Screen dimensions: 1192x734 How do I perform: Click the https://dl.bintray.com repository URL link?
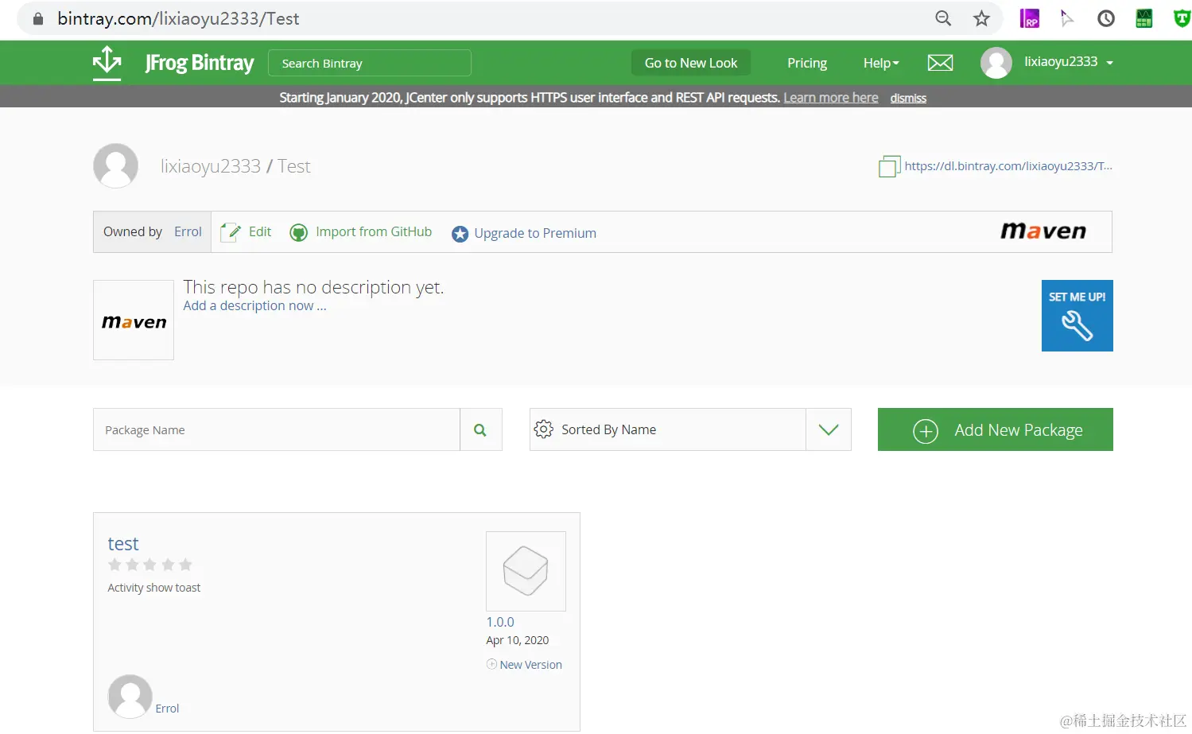click(1008, 166)
